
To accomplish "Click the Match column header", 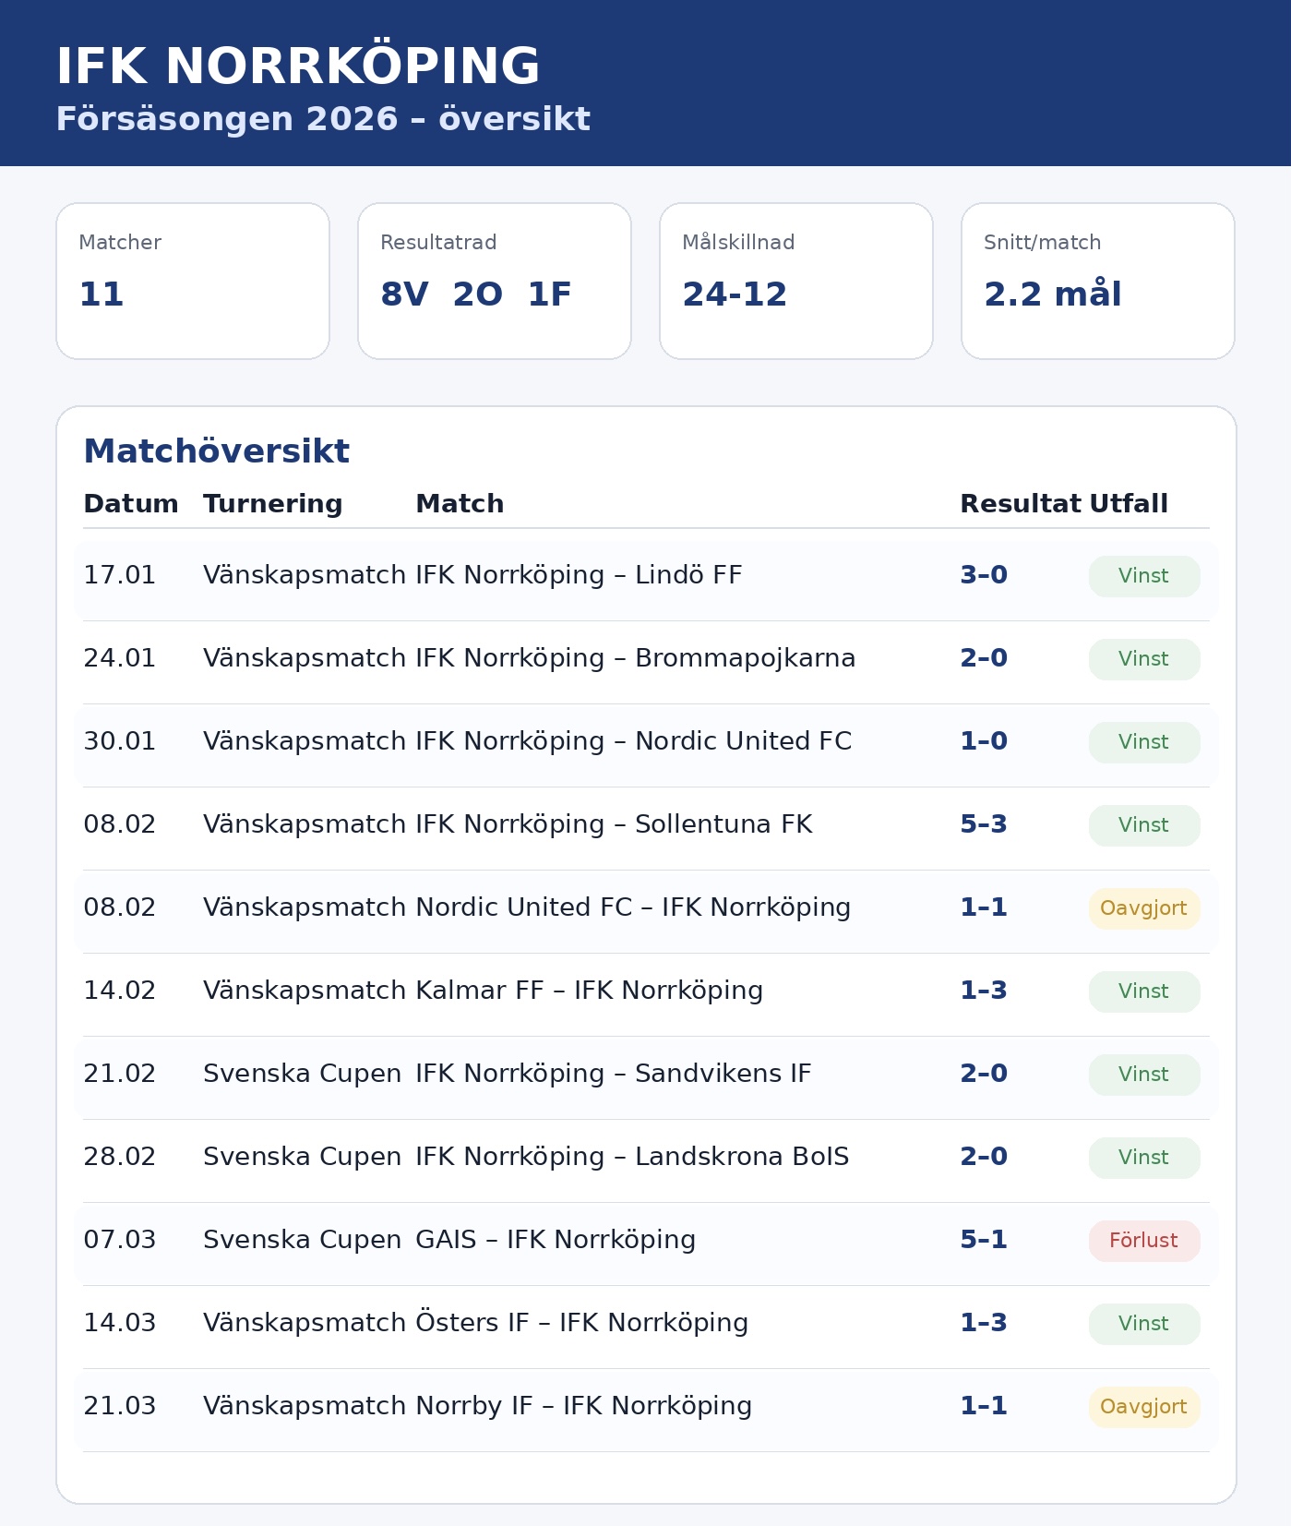I will click(x=460, y=504).
